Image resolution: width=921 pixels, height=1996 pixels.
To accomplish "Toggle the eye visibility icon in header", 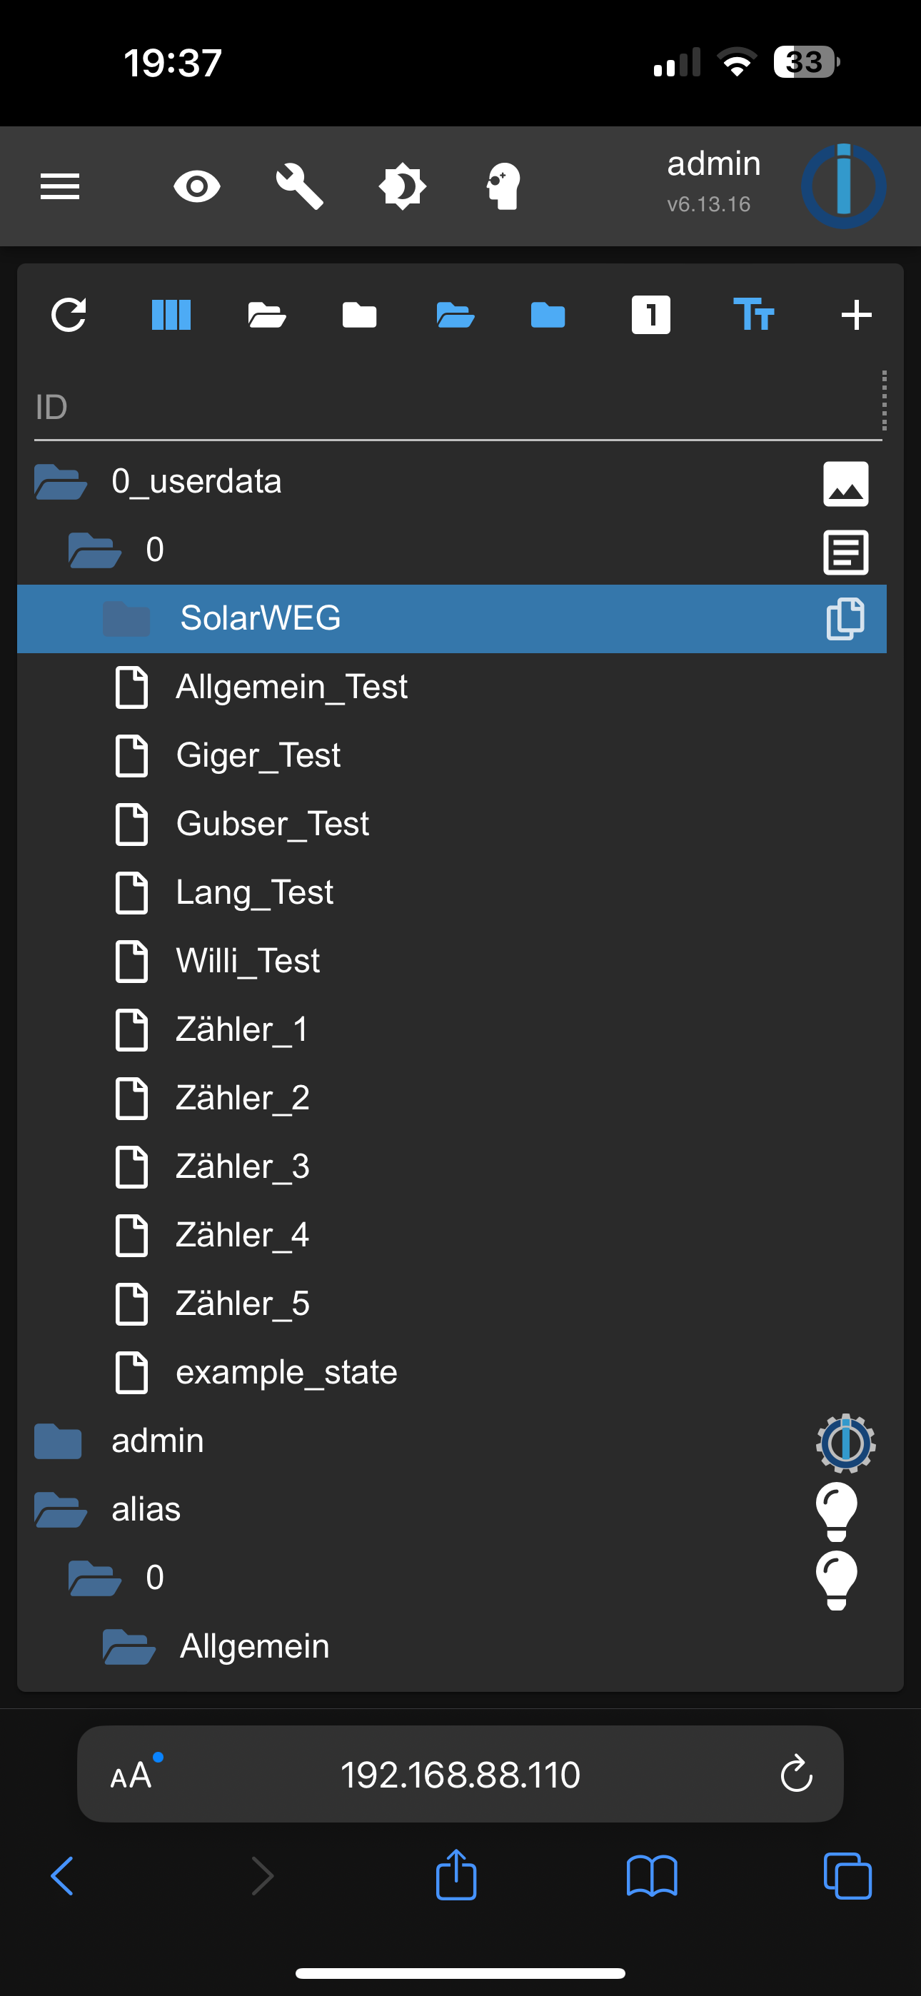I will tap(197, 187).
